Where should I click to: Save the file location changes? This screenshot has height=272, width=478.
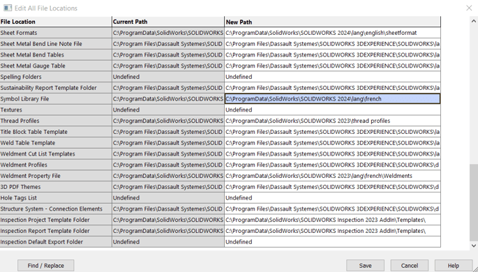(365, 265)
